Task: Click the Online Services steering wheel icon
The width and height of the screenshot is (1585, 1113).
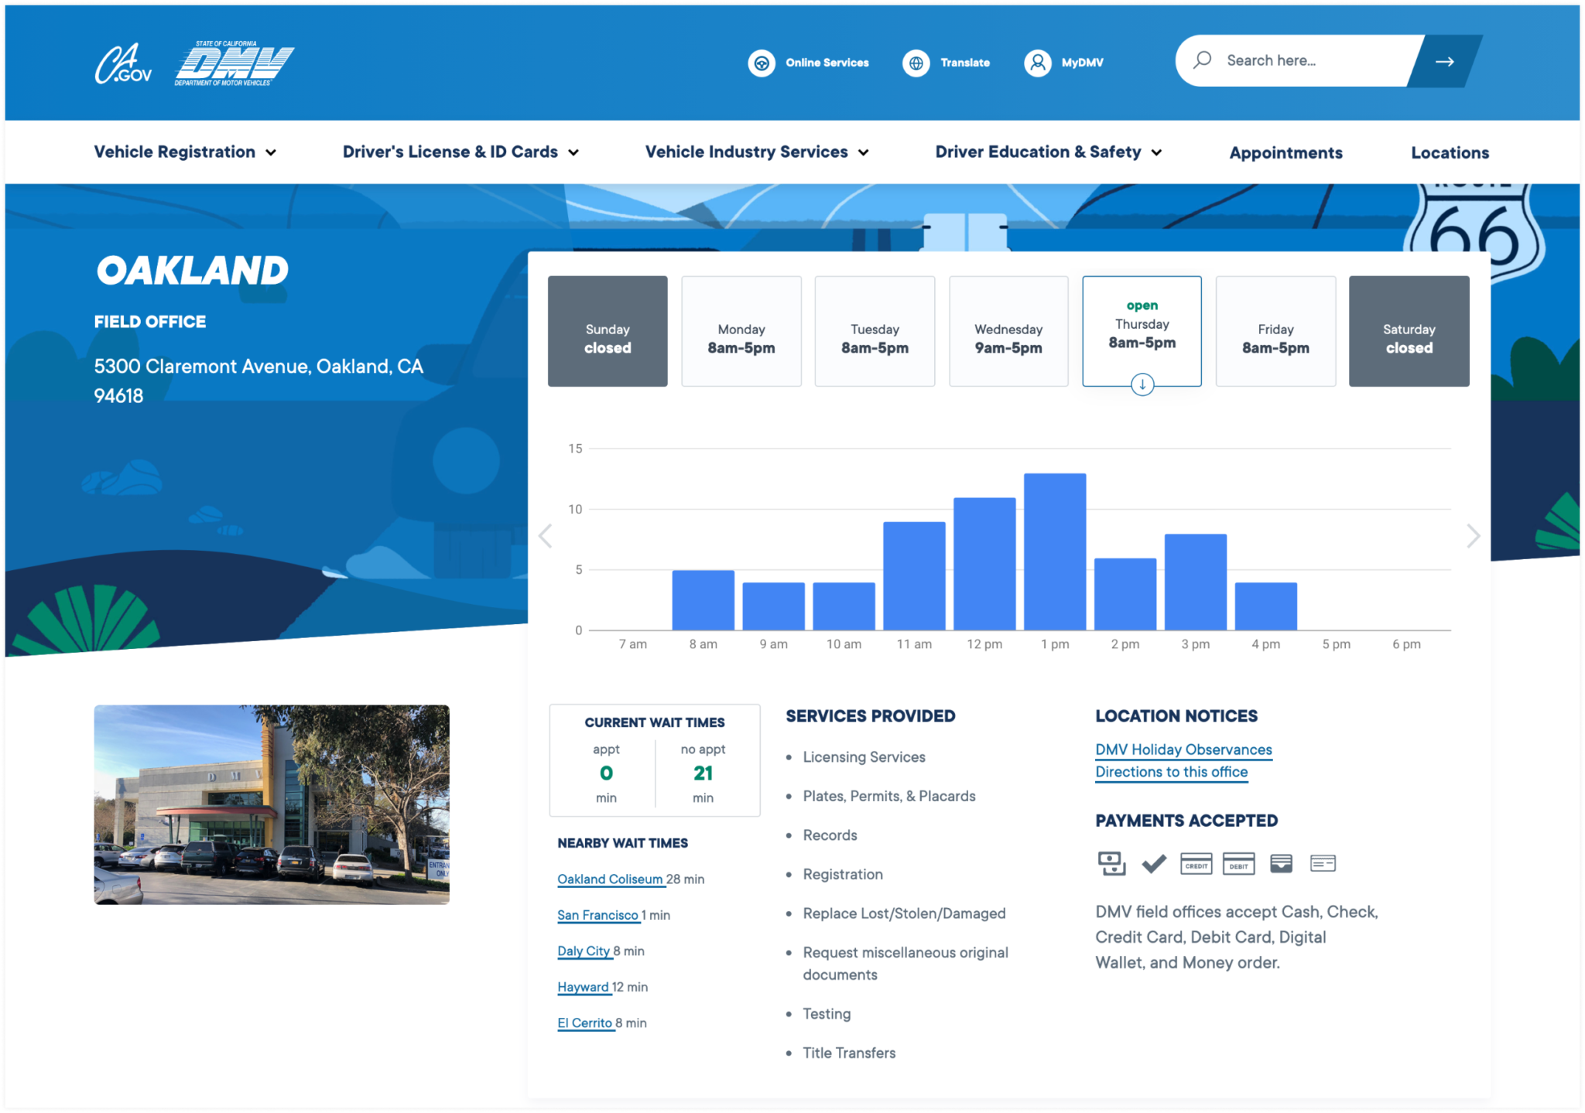Action: (x=762, y=63)
